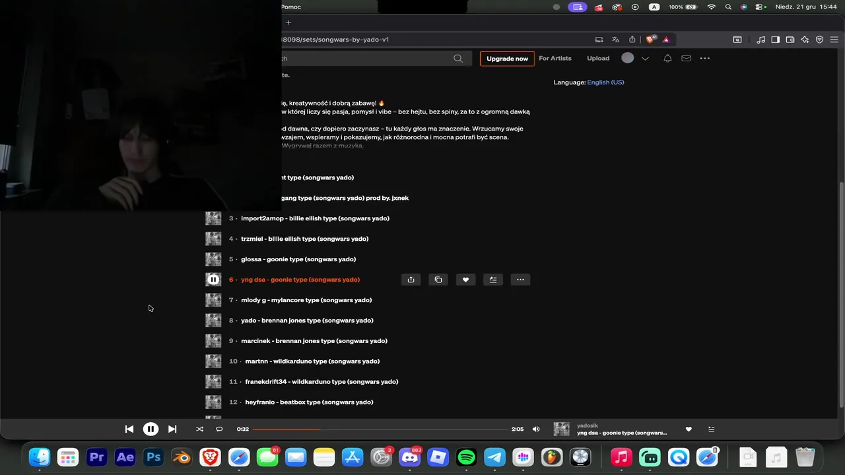The width and height of the screenshot is (845, 475).
Task: Click the browser address bar URL
Action: click(x=335, y=40)
